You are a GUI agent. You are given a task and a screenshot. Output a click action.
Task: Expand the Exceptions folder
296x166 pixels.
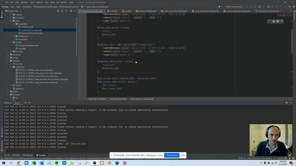pyautogui.click(x=11, y=18)
